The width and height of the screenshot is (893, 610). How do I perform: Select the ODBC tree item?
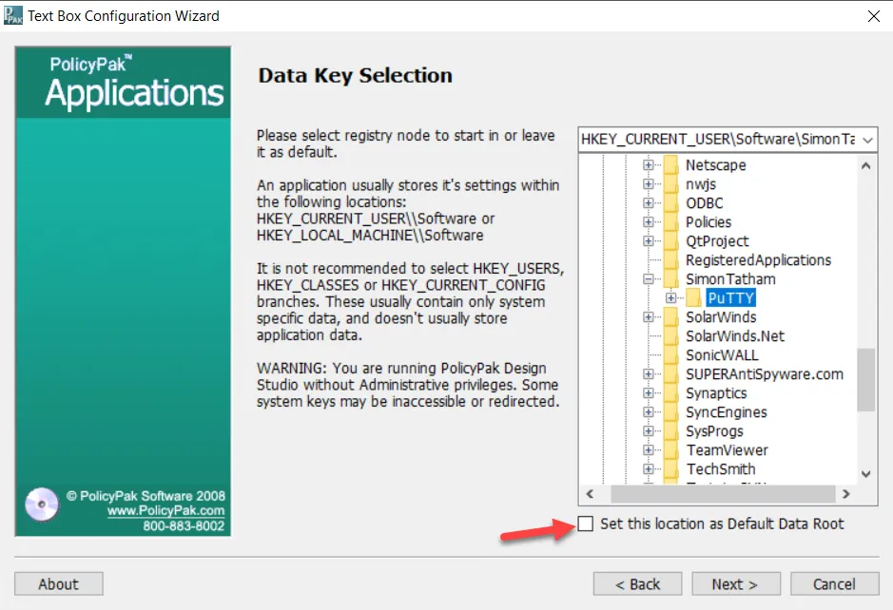(704, 203)
